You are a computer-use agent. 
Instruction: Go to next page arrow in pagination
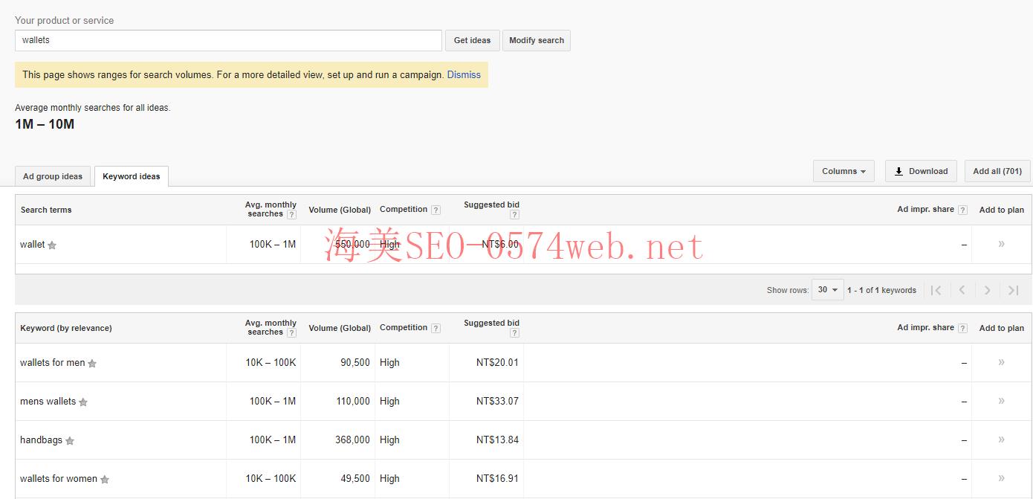coord(987,290)
